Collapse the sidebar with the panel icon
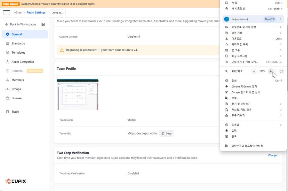This screenshot has width=288, height=191. coord(43,24)
